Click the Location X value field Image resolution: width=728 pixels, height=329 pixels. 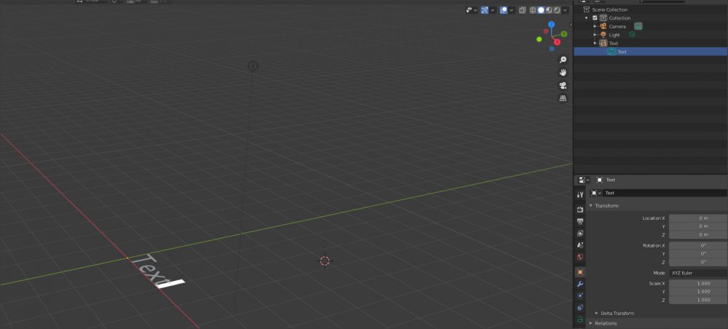(697, 218)
